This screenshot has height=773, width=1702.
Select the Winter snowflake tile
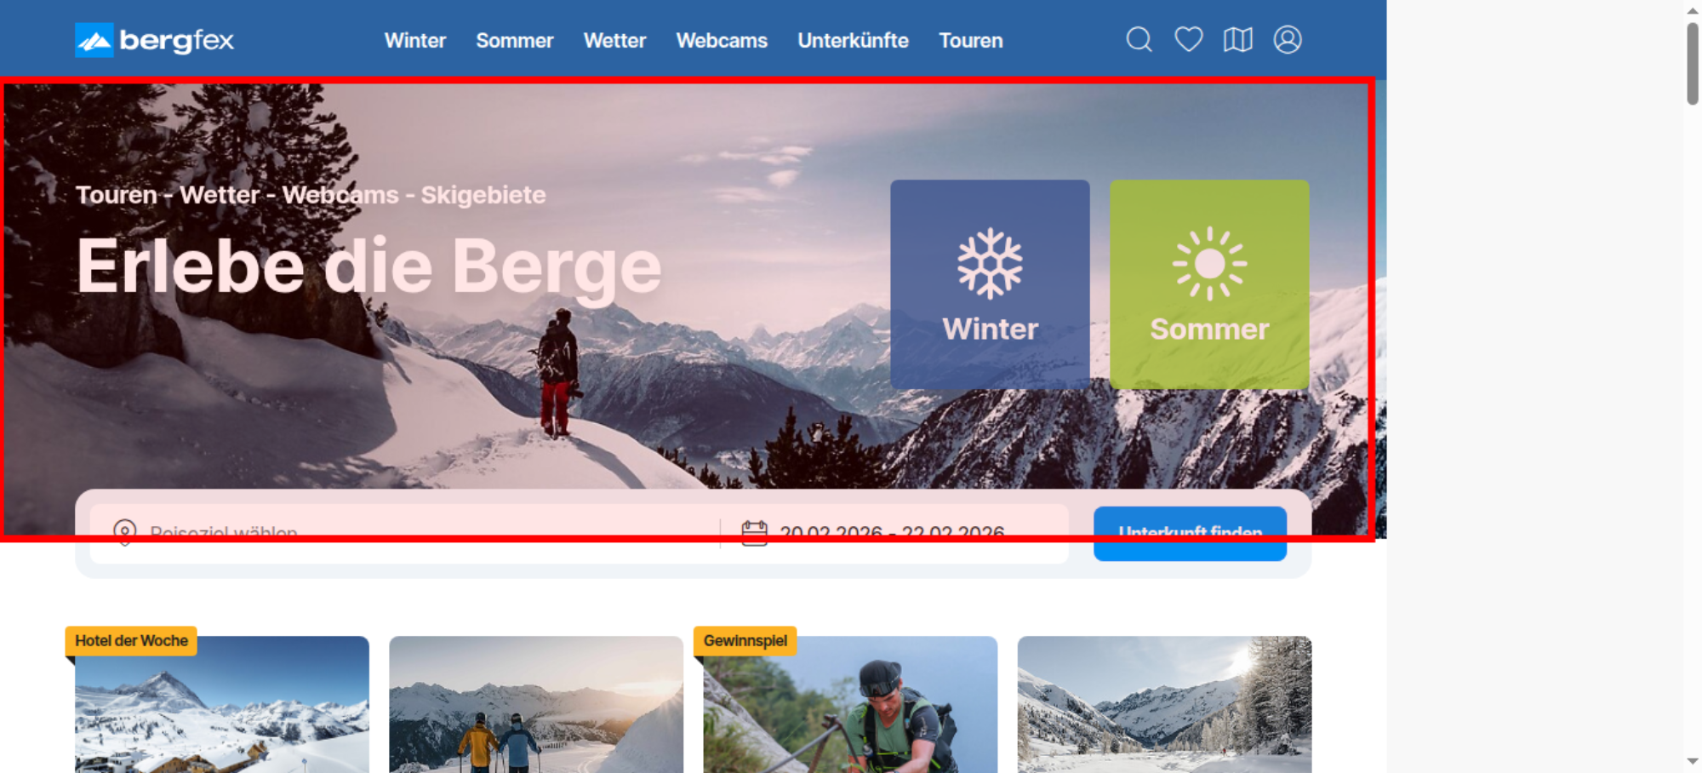990,284
